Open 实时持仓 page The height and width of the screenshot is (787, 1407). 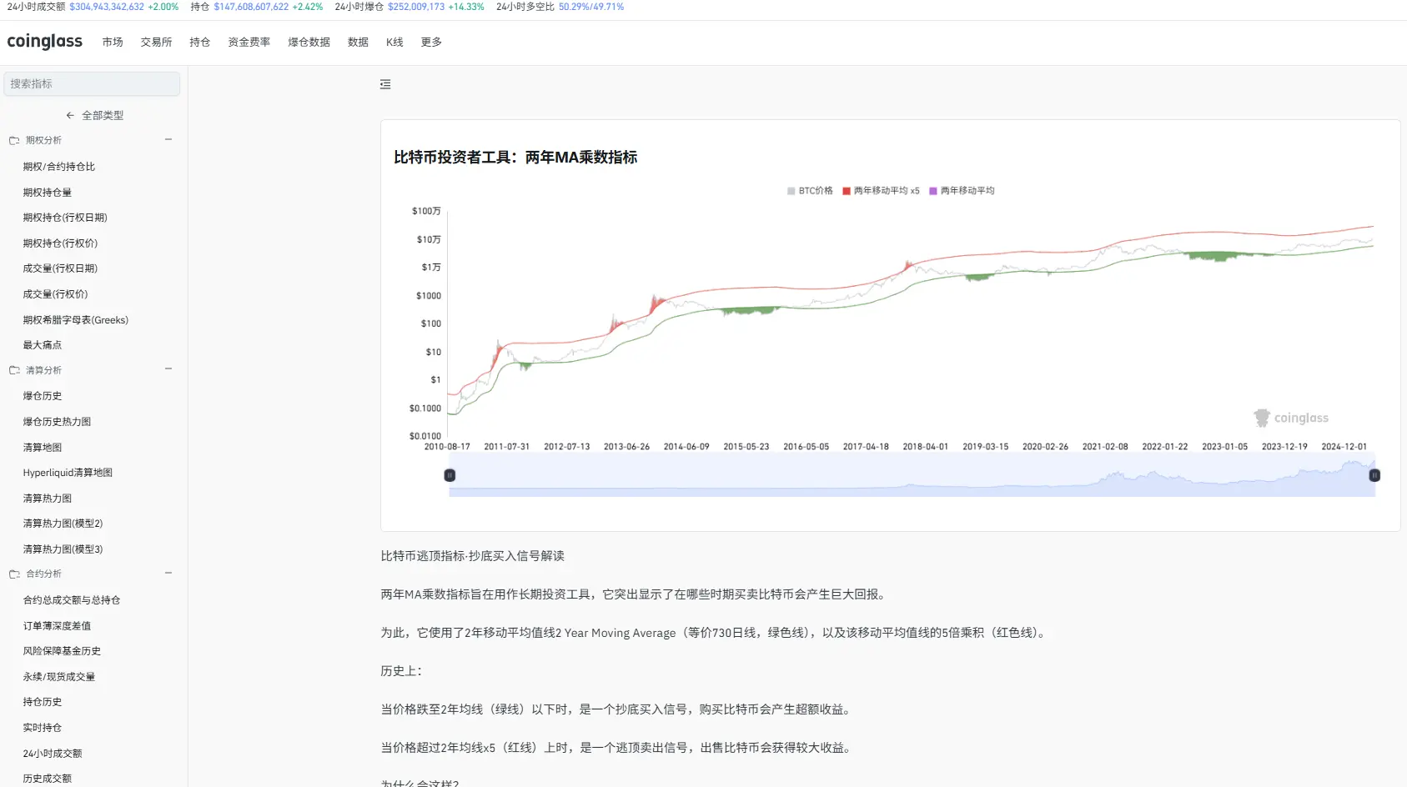coord(43,728)
